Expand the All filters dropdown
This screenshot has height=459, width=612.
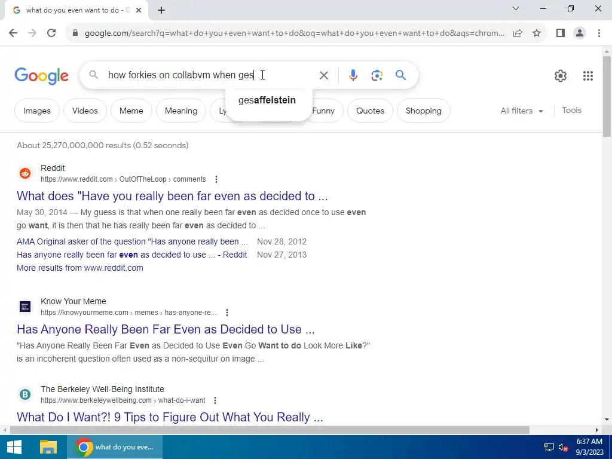coord(521,111)
